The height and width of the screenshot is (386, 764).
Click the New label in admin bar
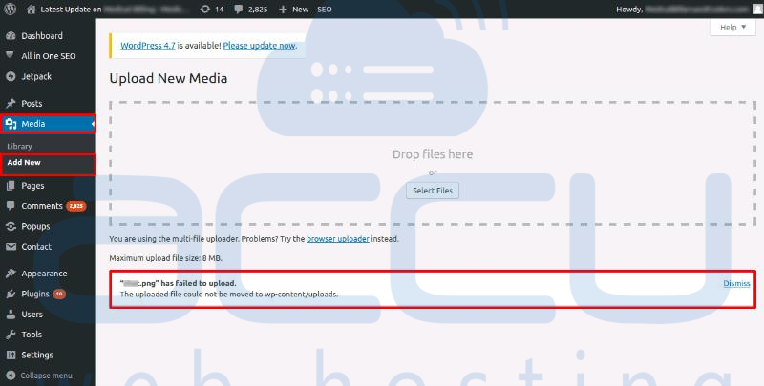[300, 10]
